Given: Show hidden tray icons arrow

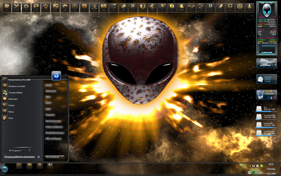Looking at the screenshot, I should tap(245, 166).
